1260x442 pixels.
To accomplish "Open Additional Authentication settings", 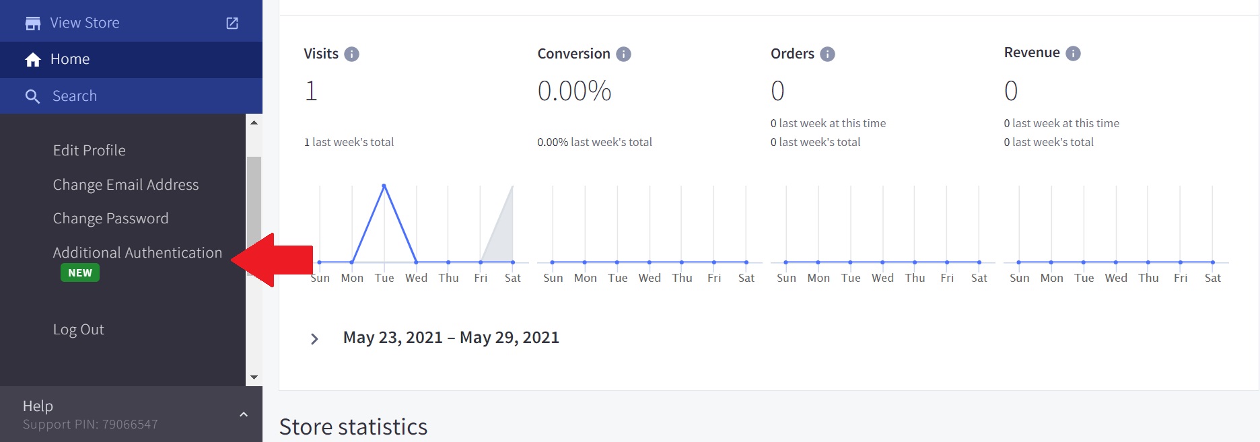I will tap(137, 253).
